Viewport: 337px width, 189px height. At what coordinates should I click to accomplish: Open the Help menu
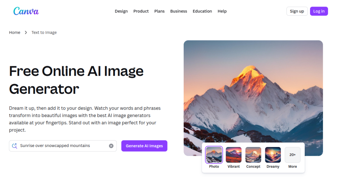(222, 11)
